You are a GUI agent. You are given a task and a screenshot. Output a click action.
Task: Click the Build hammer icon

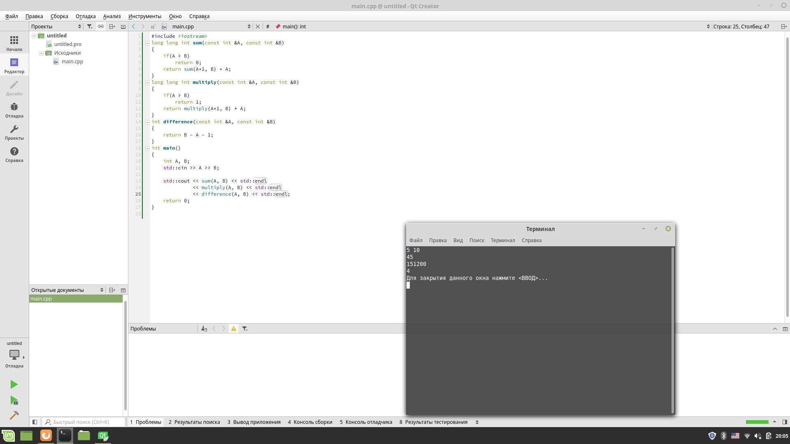pos(14,415)
